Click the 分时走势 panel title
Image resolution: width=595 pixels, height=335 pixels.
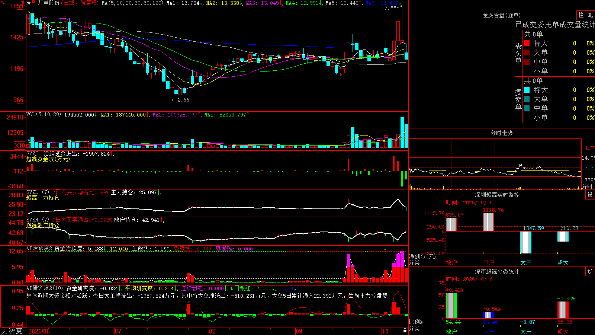pos(501,133)
